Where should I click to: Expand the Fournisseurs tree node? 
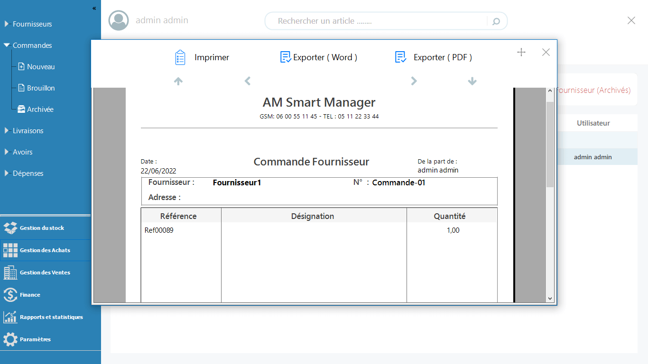coord(7,24)
